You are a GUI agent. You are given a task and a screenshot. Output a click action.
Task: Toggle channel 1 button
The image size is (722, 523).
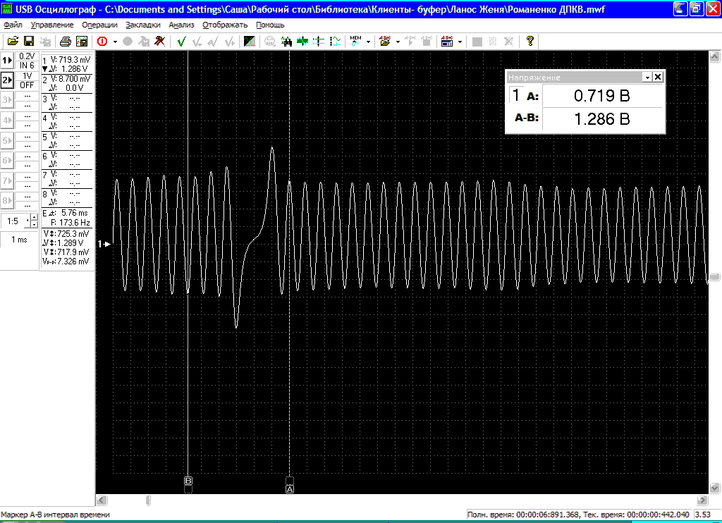(x=7, y=61)
